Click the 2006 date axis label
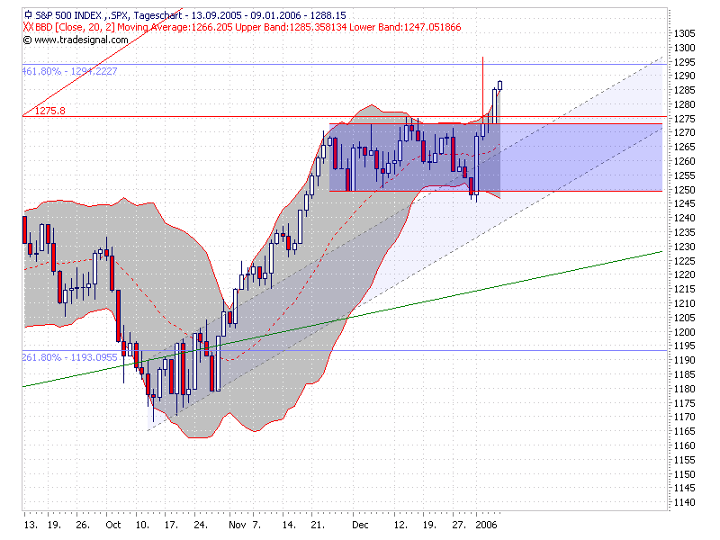The width and height of the screenshot is (720, 540). (486, 525)
